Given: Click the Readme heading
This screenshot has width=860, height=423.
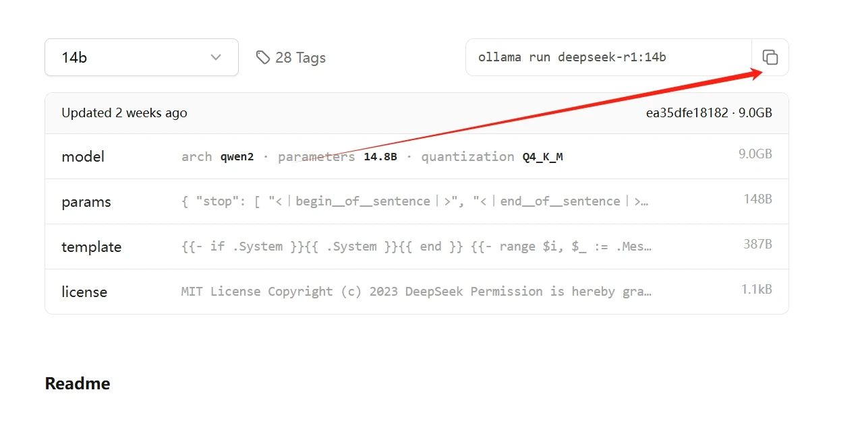Looking at the screenshot, I should click(x=78, y=384).
